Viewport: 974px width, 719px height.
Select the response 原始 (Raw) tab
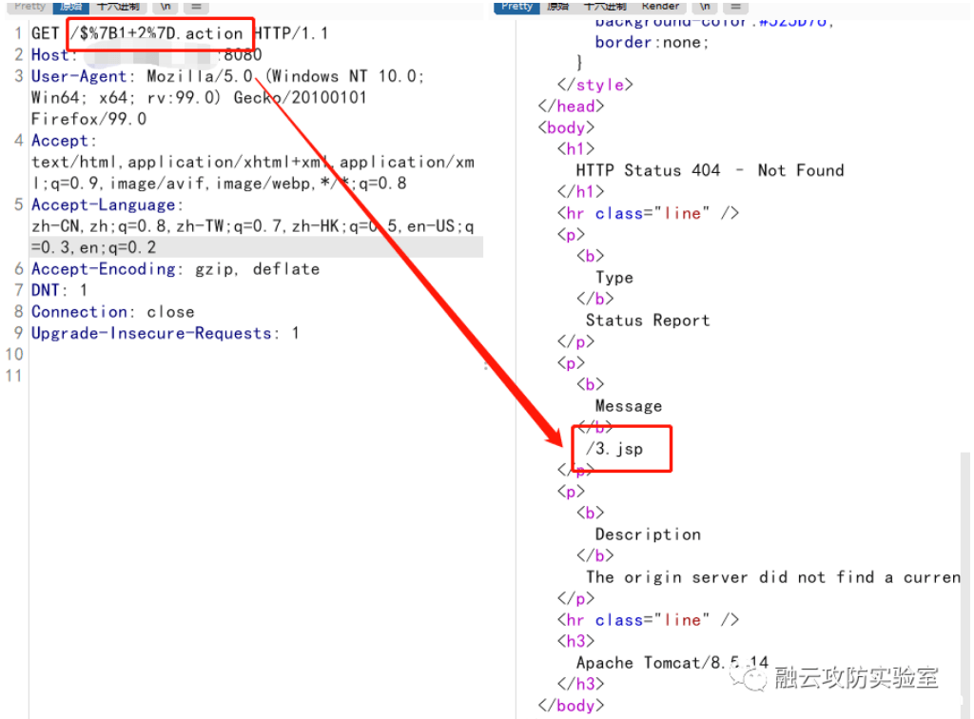[x=557, y=7]
